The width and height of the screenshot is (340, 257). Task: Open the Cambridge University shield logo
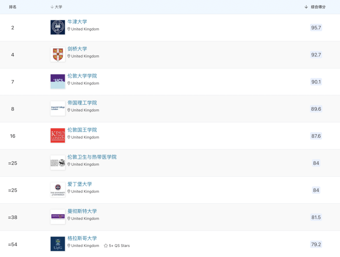[x=58, y=55]
